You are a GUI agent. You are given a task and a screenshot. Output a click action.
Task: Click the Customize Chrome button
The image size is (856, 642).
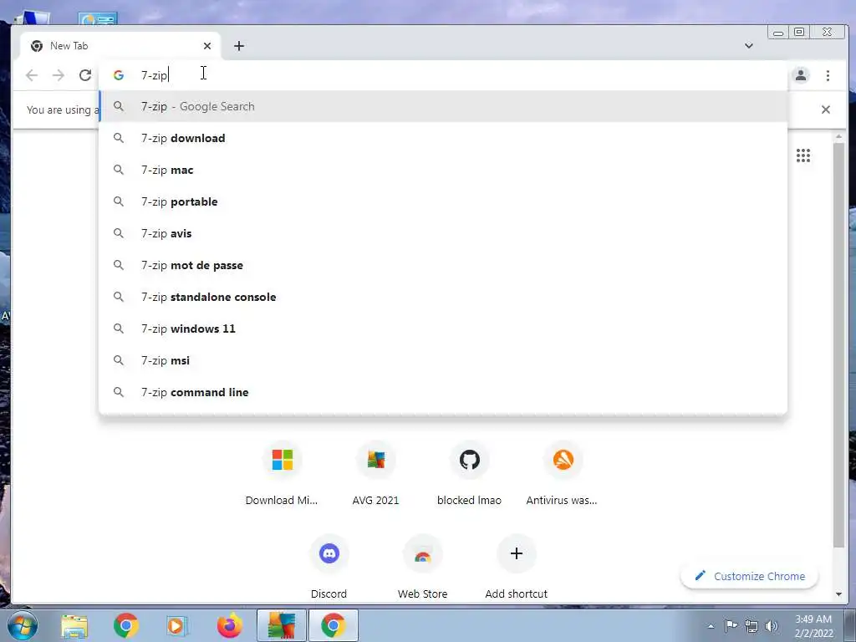(x=750, y=576)
